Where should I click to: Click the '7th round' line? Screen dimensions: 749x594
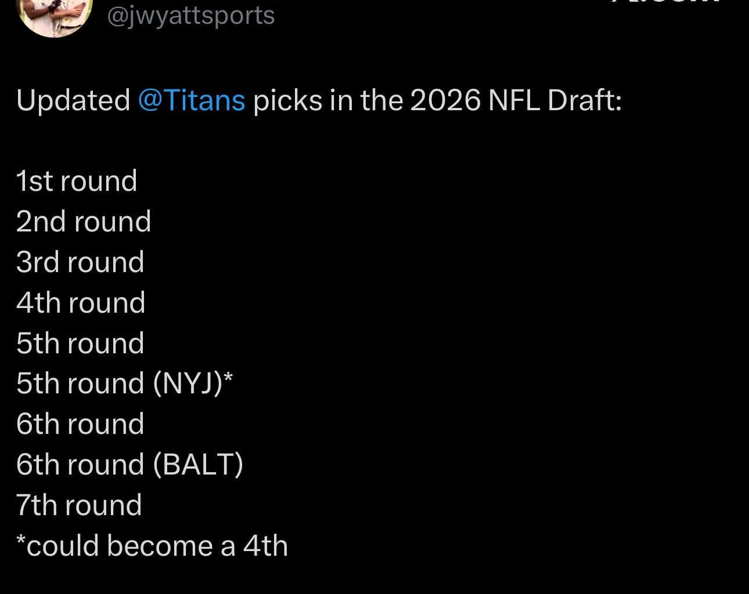[79, 504]
